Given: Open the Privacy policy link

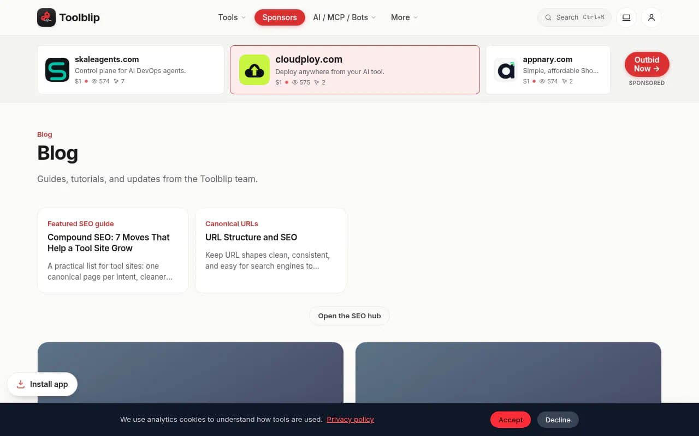Looking at the screenshot, I should click(x=351, y=420).
